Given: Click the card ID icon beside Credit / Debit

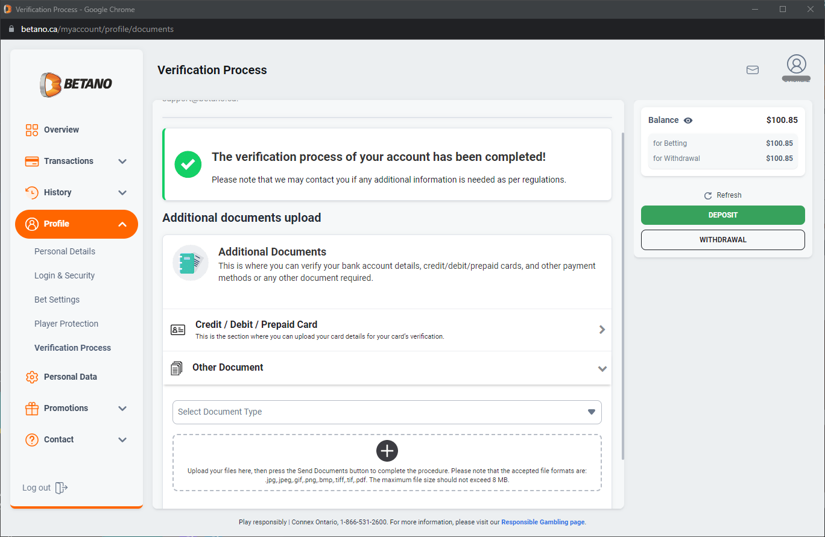Looking at the screenshot, I should tap(178, 330).
